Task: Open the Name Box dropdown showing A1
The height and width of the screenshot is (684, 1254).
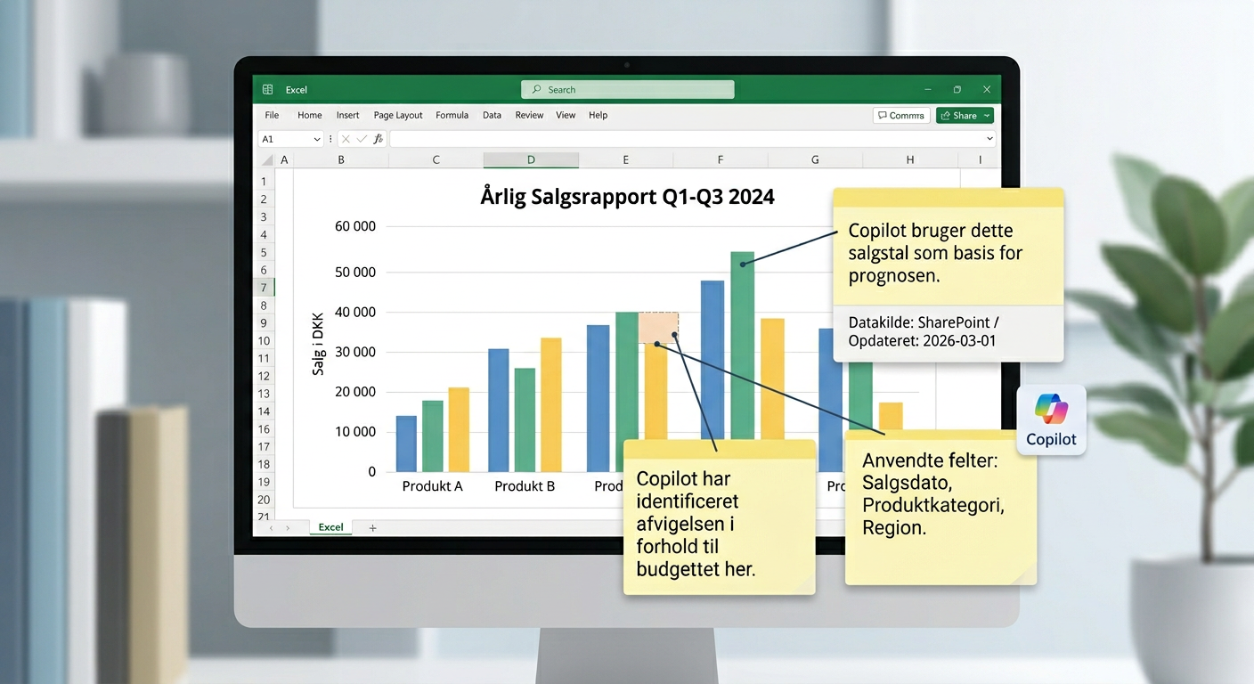Action: pos(316,138)
